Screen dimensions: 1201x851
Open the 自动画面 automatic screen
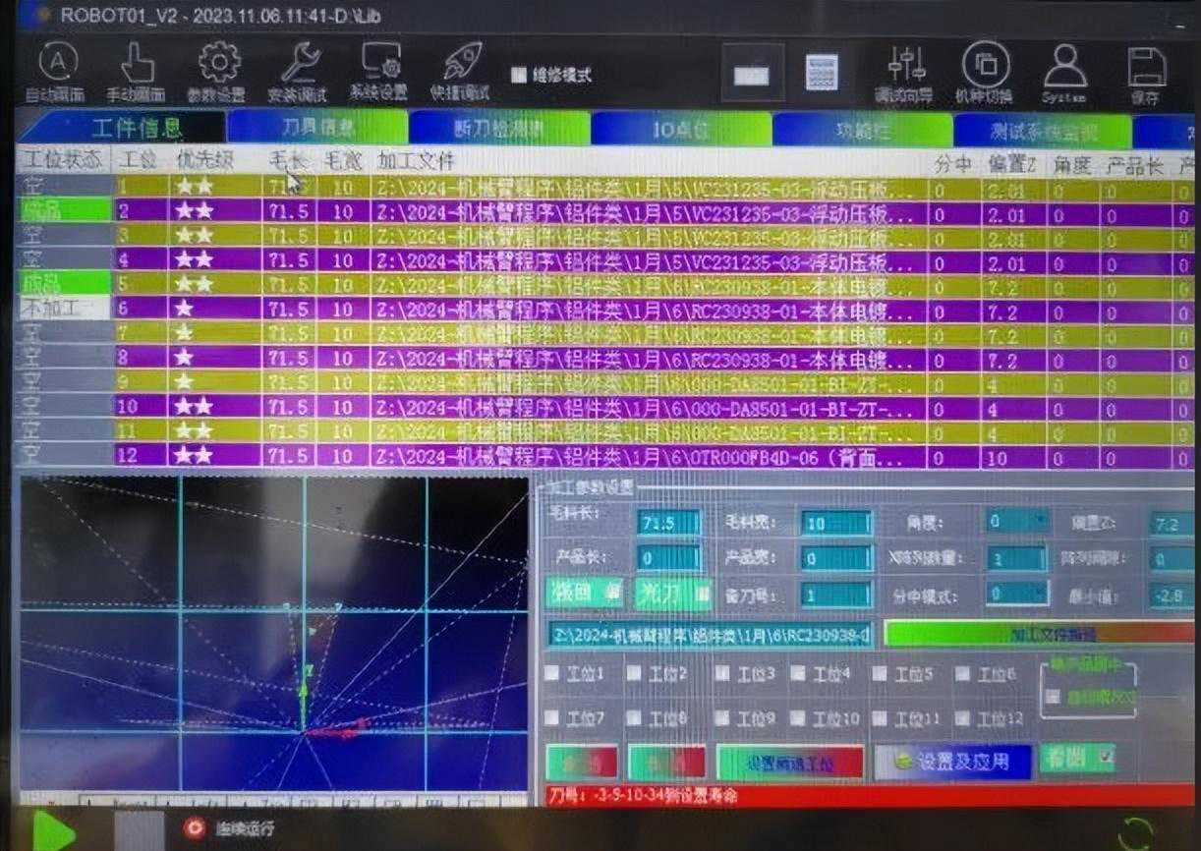click(x=55, y=70)
